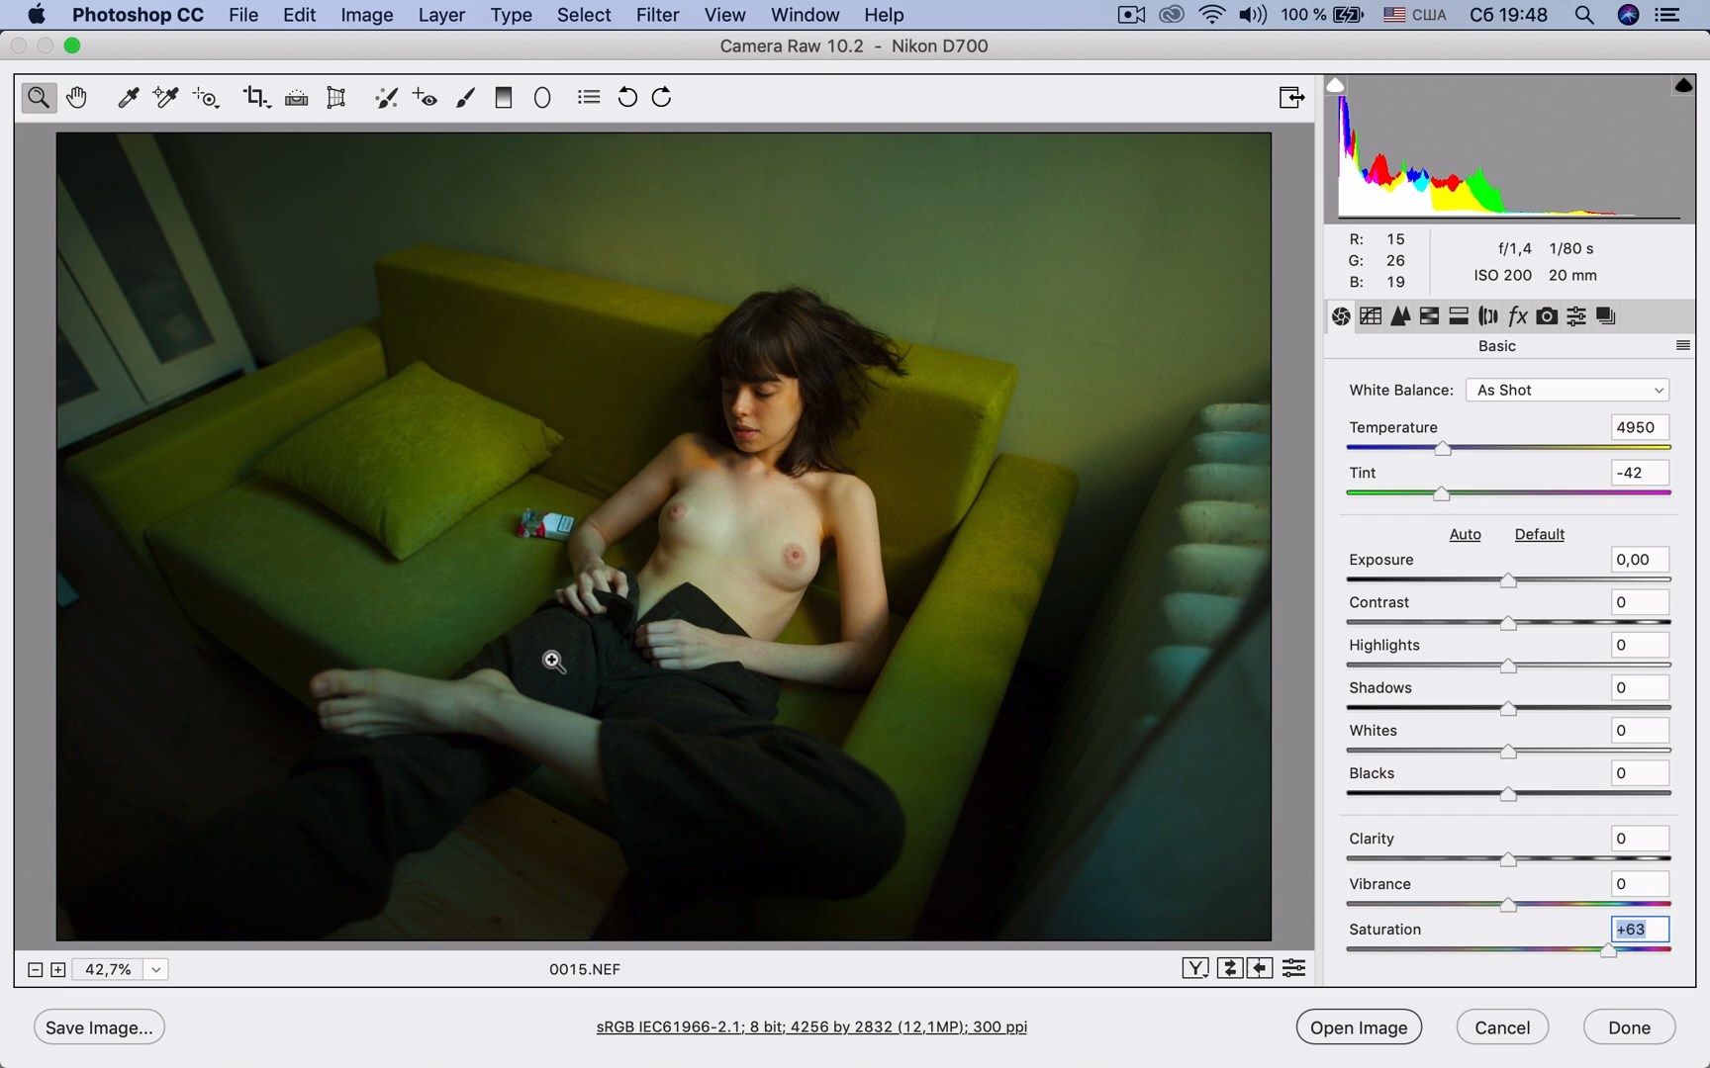Rotate image 90 degrees clockwise
Screen dimensions: 1710x1068
[662, 97]
